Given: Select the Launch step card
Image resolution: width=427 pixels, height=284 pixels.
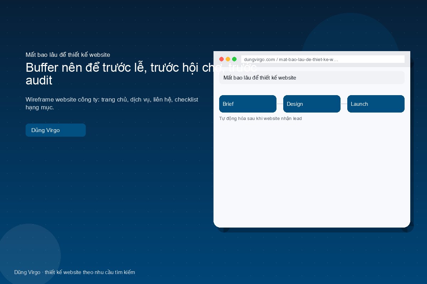Looking at the screenshot, I should point(376,104).
